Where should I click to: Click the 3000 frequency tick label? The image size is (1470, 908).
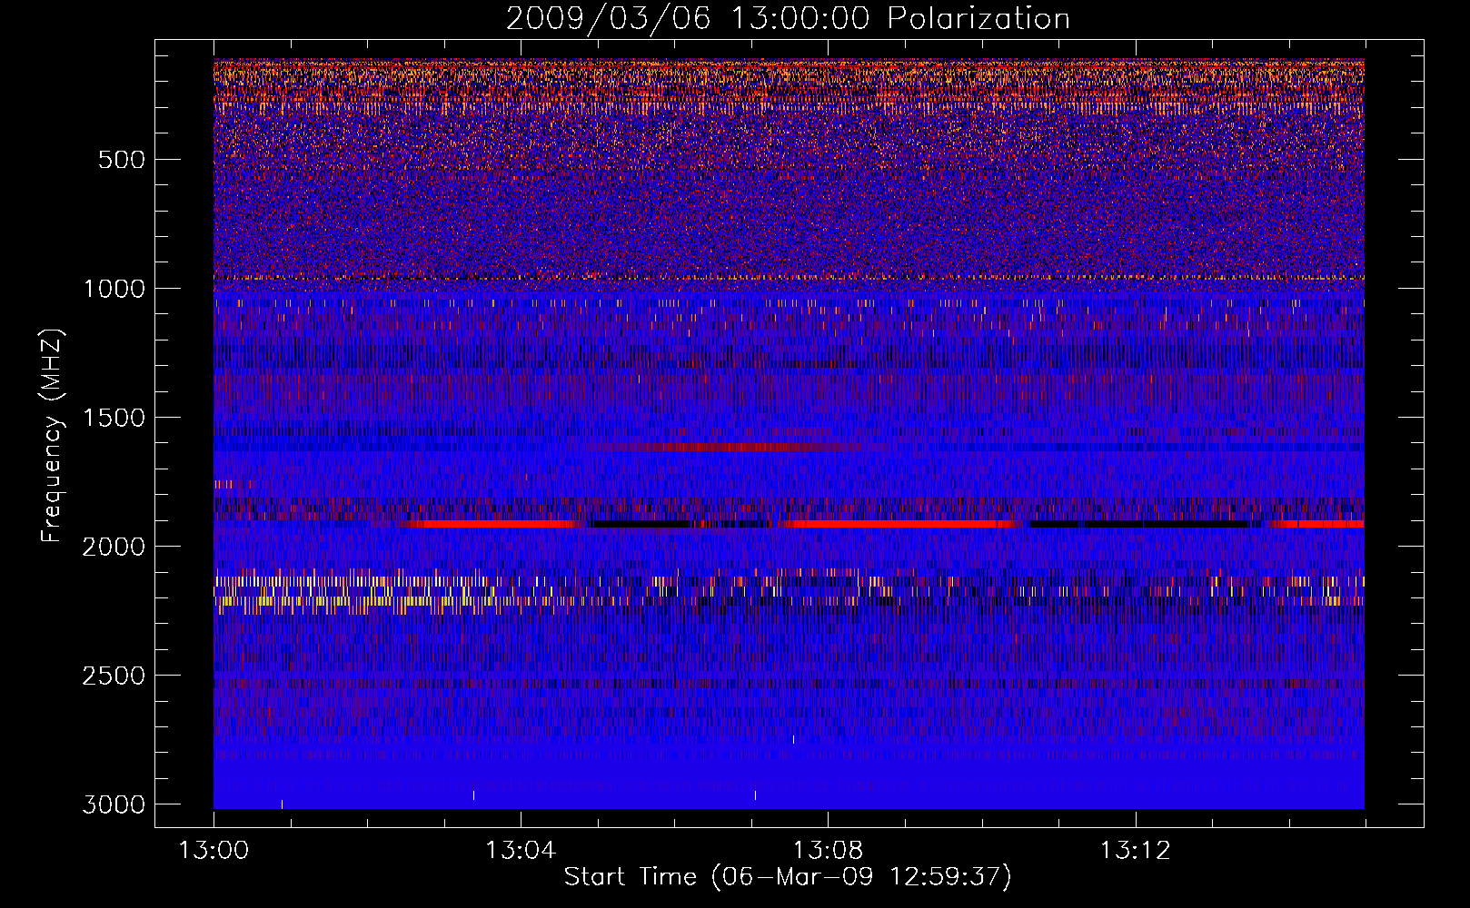coord(114,804)
